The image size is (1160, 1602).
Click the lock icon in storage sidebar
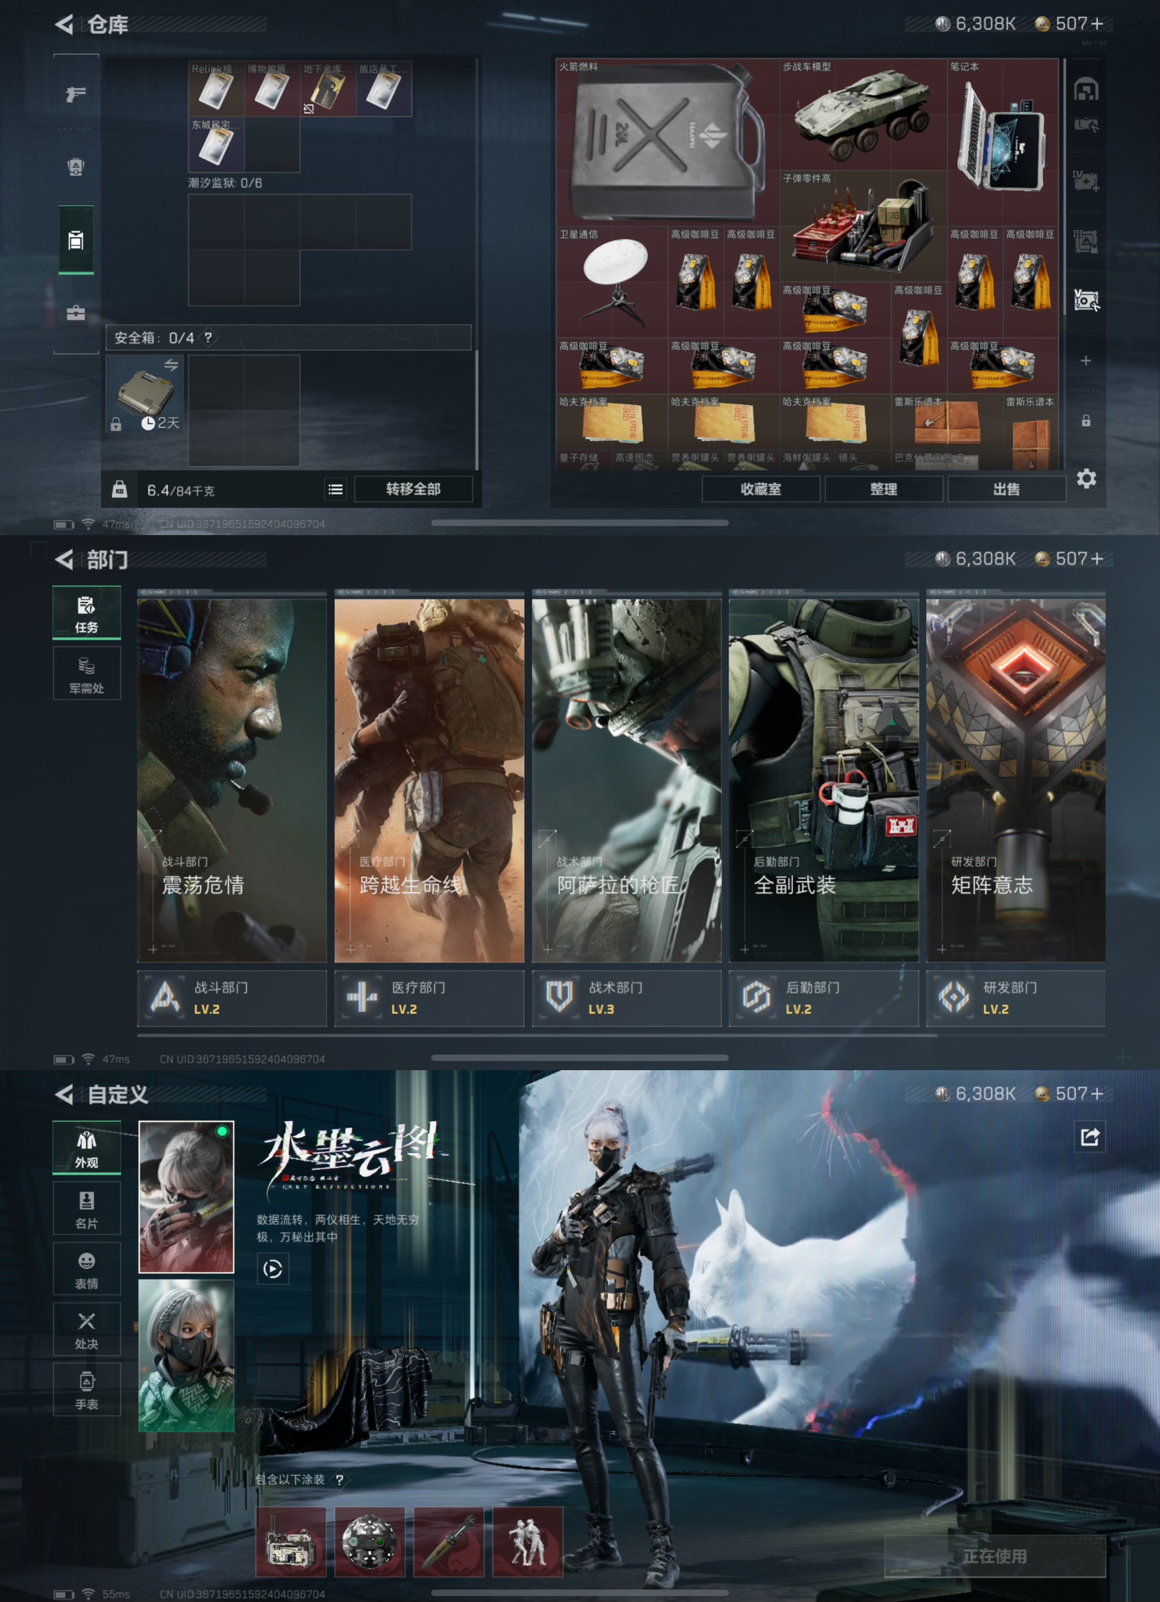tap(1086, 421)
